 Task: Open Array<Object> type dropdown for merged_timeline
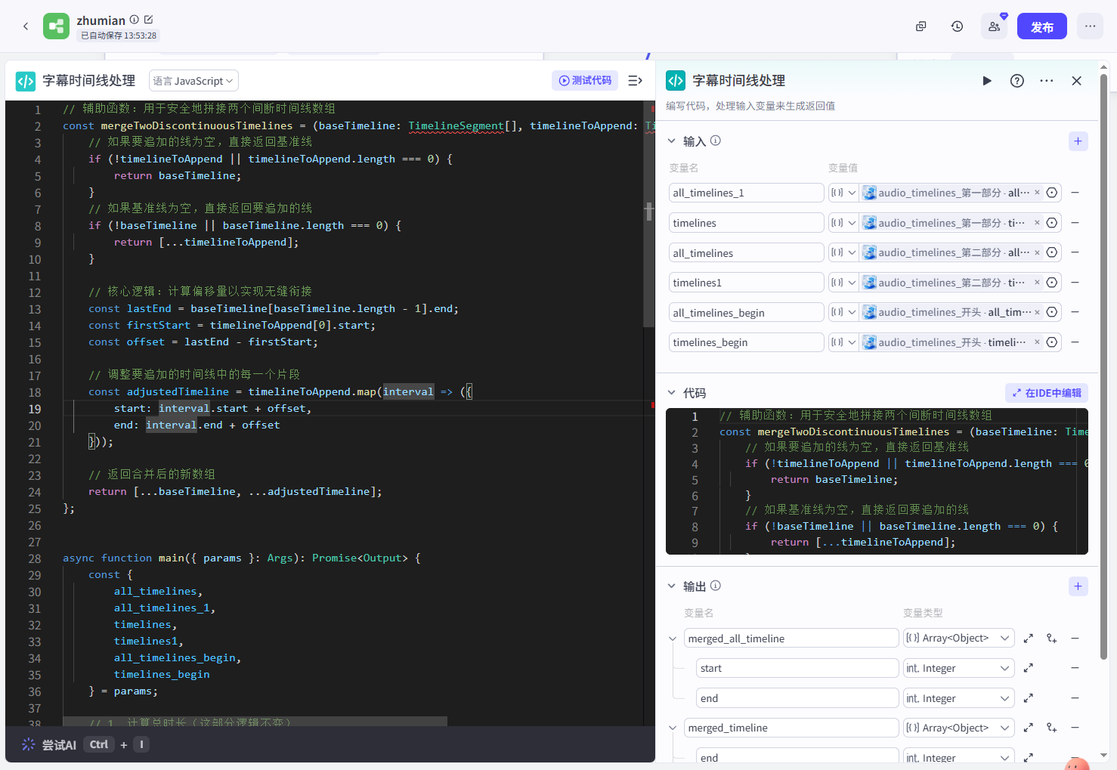958,728
